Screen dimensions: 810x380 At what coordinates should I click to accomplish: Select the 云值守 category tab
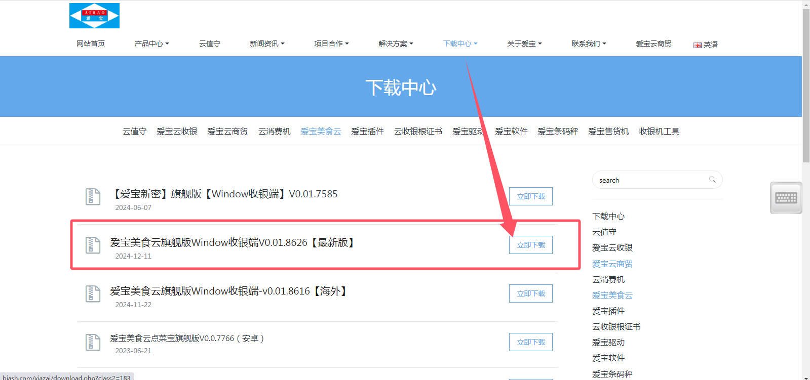pos(134,131)
